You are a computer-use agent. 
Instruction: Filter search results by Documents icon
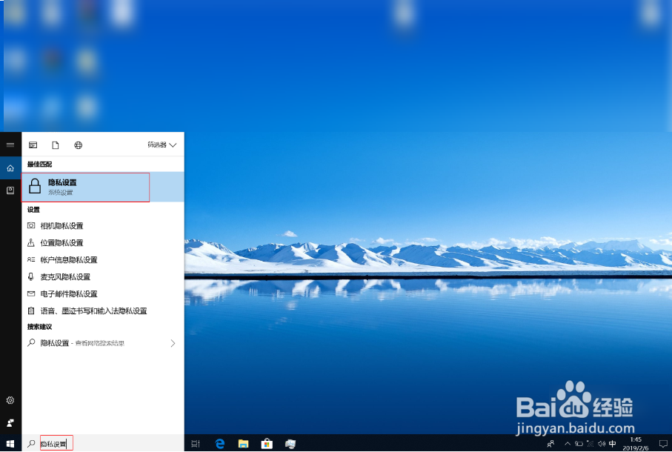[56, 145]
